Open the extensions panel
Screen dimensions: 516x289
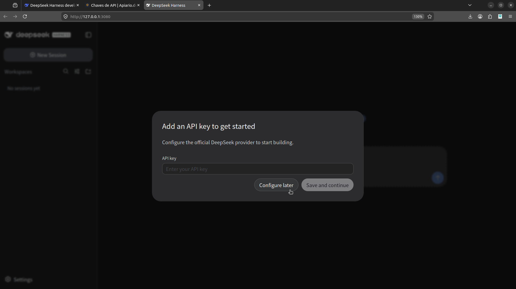pos(490,16)
